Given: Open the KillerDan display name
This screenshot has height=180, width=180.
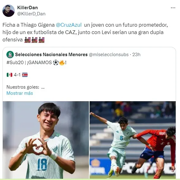Looking at the screenshot, I should pos(27,8).
